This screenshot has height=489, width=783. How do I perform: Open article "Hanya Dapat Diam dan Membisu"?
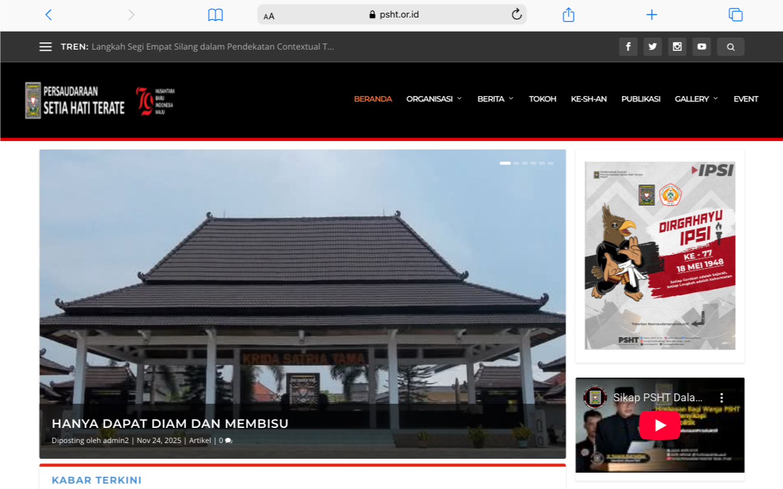point(170,424)
